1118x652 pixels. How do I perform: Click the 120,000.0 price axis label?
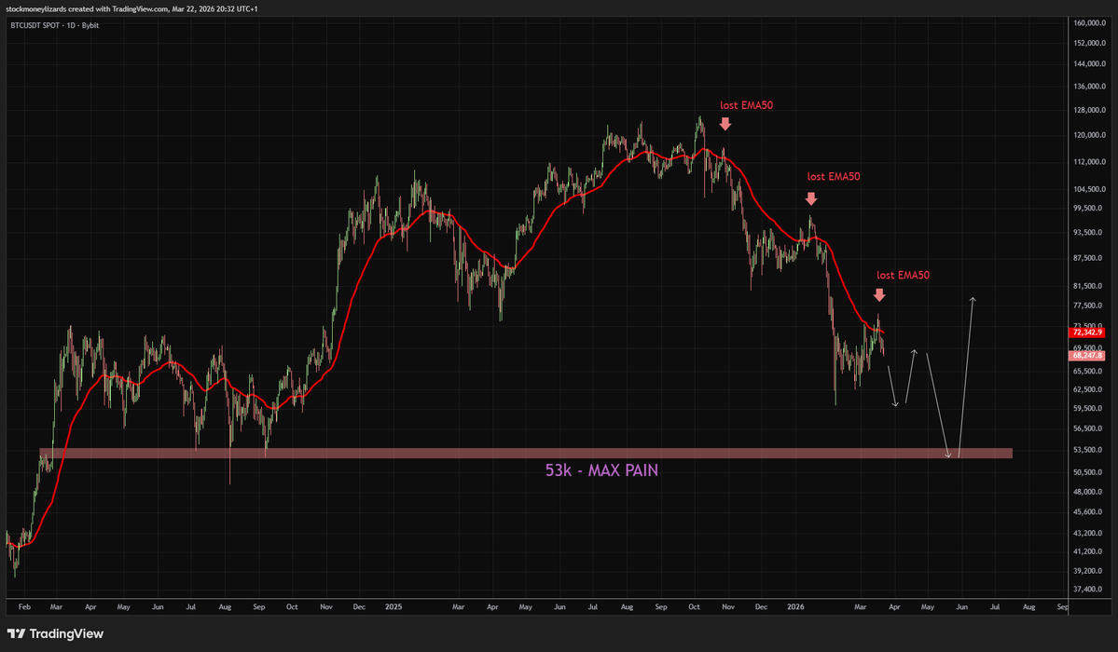pyautogui.click(x=1089, y=135)
